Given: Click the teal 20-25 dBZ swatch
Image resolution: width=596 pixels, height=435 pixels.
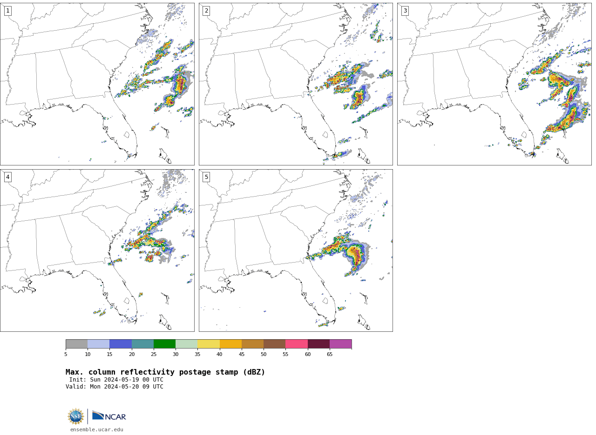Looking at the screenshot, I should click(x=142, y=344).
